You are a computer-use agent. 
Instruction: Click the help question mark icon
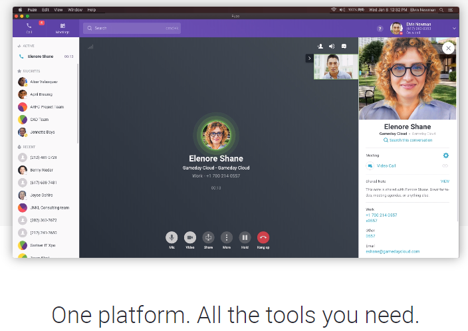[x=380, y=29]
